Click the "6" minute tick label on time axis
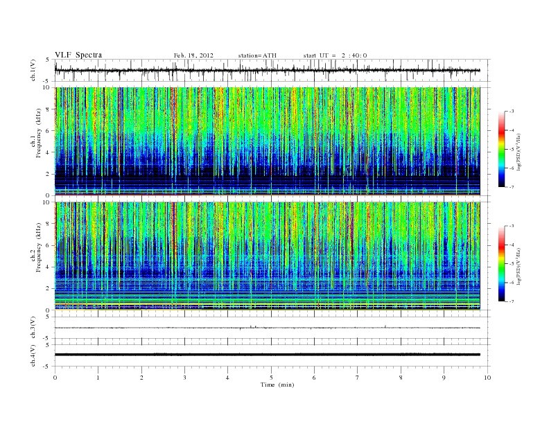This screenshot has width=549, height=424. tap(314, 378)
